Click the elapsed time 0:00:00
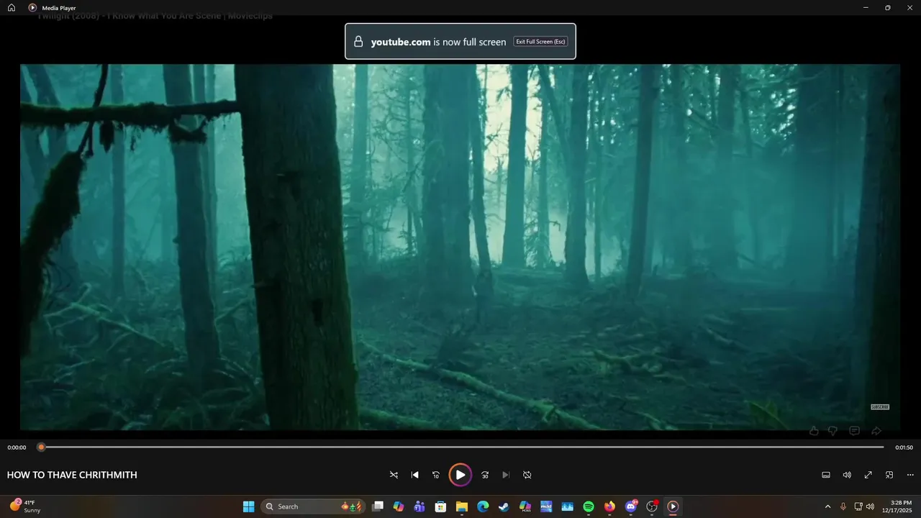Image resolution: width=921 pixels, height=518 pixels. (17, 447)
